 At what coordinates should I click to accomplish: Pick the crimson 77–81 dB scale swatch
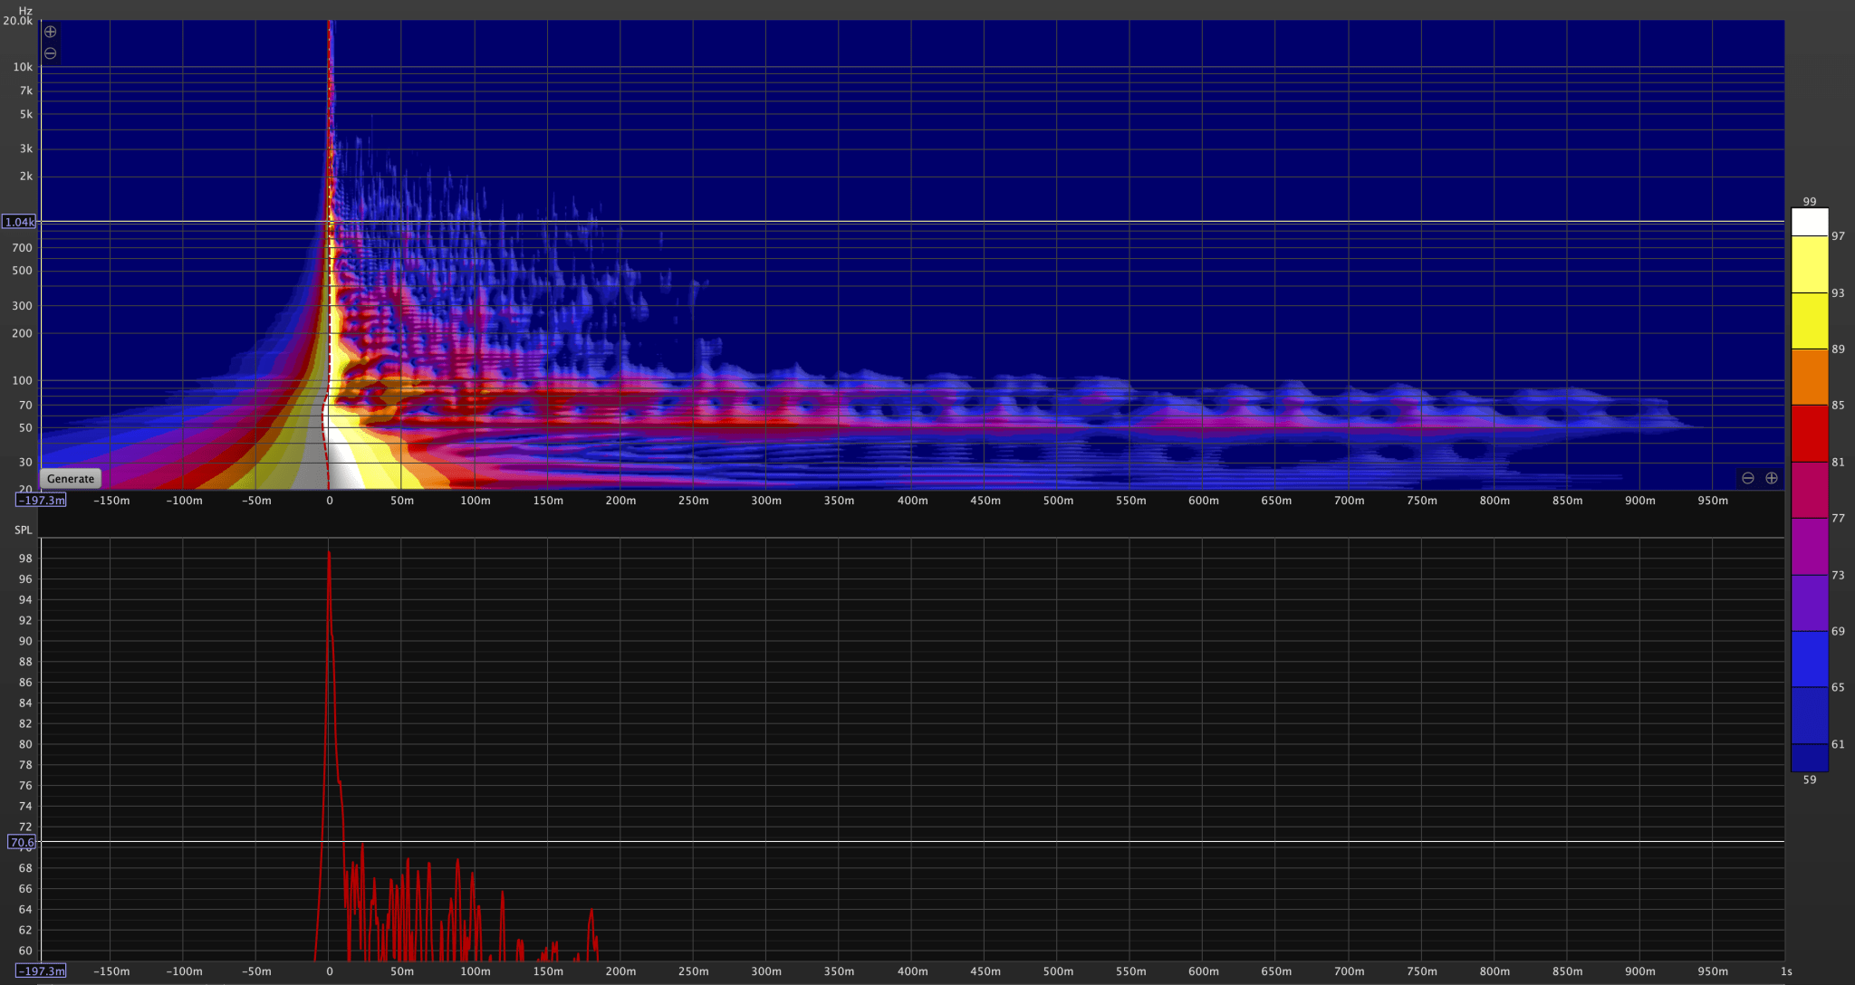1810,490
